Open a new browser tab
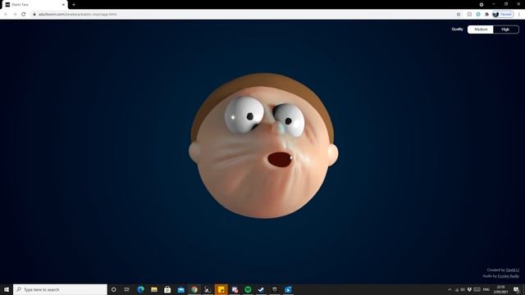Viewport: 525px width, 295px height. click(74, 5)
